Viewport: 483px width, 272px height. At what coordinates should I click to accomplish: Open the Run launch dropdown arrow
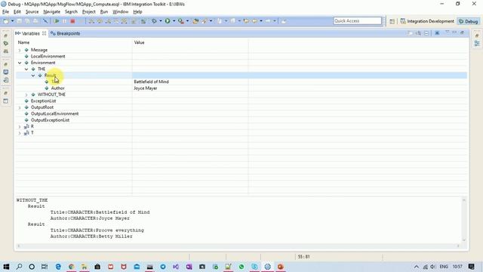(174, 21)
